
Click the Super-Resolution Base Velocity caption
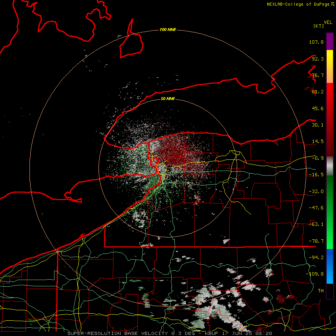170,333
